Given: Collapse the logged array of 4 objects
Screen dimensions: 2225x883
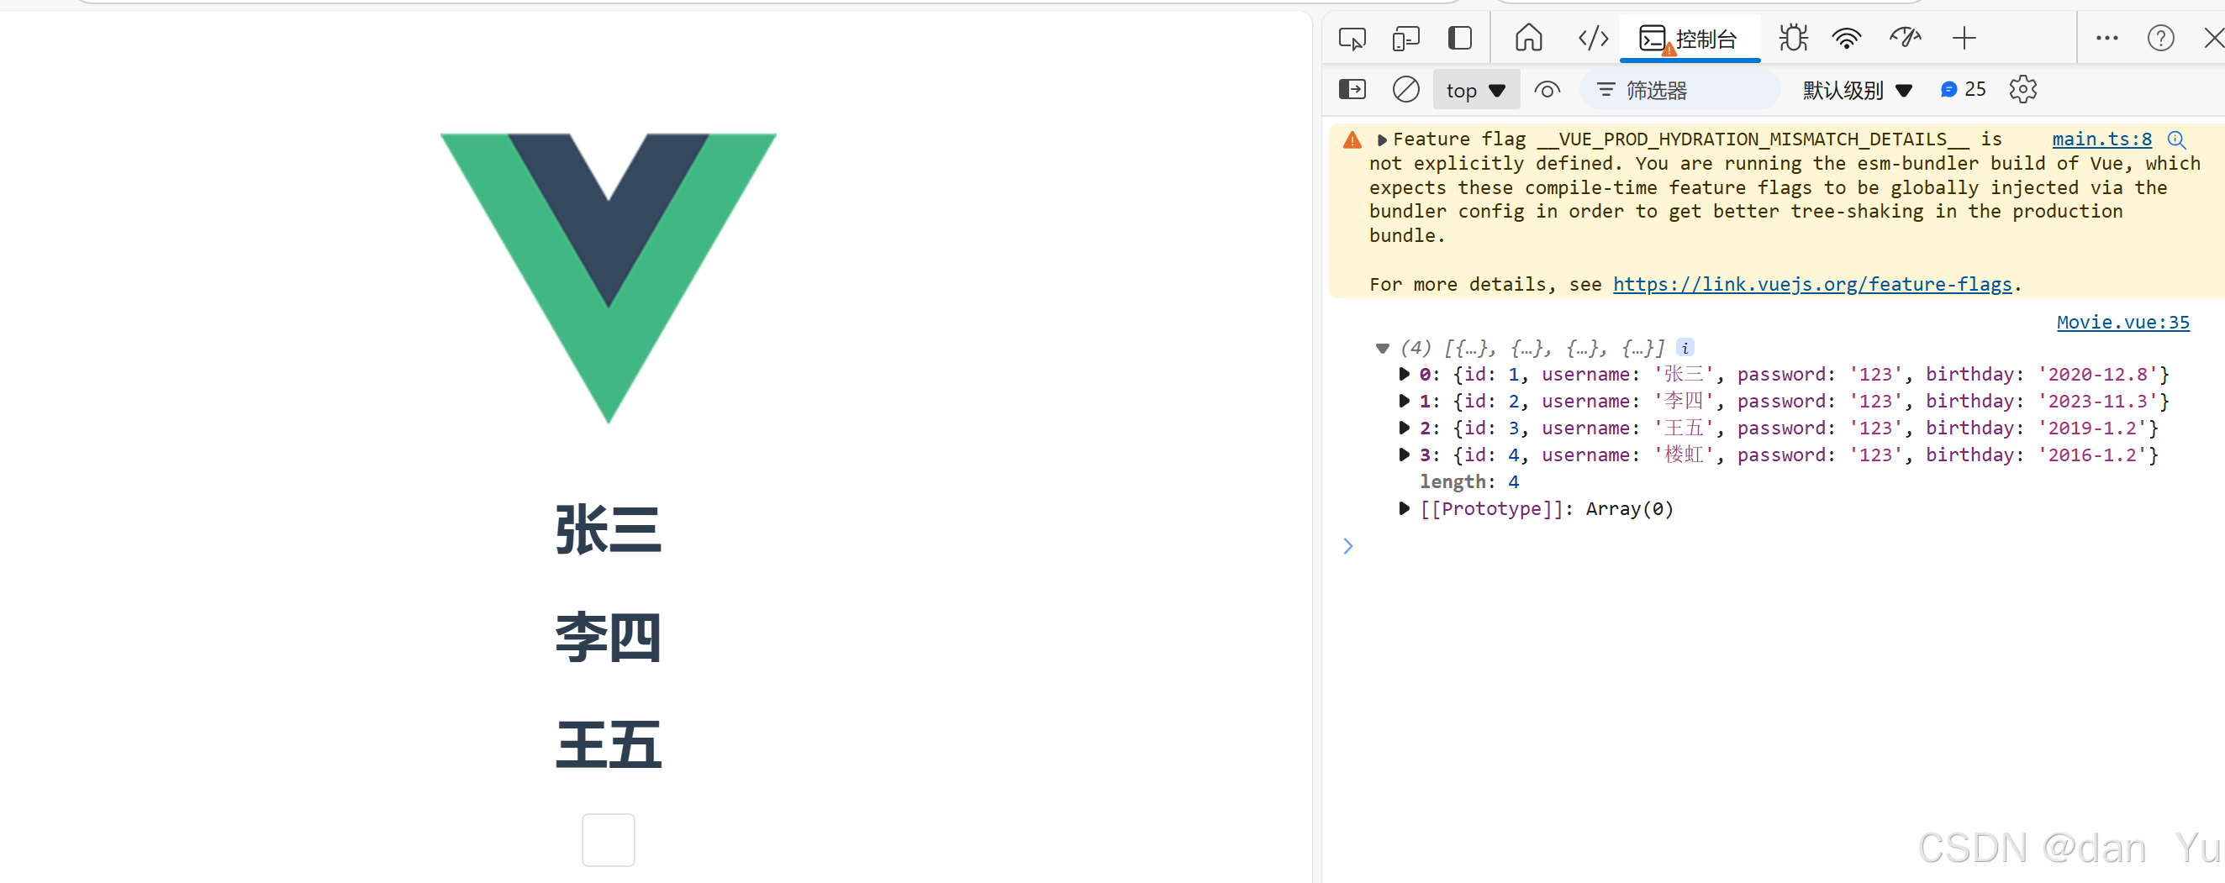Looking at the screenshot, I should [x=1383, y=349].
